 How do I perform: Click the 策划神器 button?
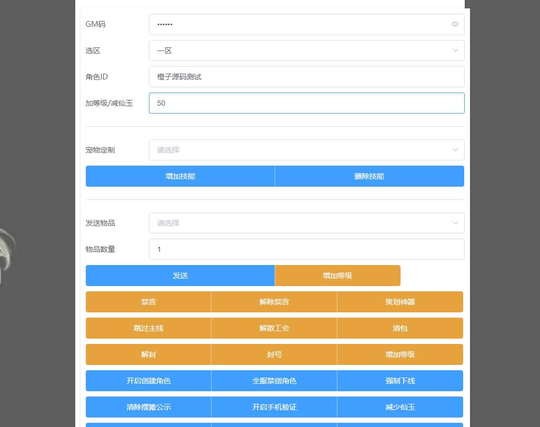[x=400, y=302]
